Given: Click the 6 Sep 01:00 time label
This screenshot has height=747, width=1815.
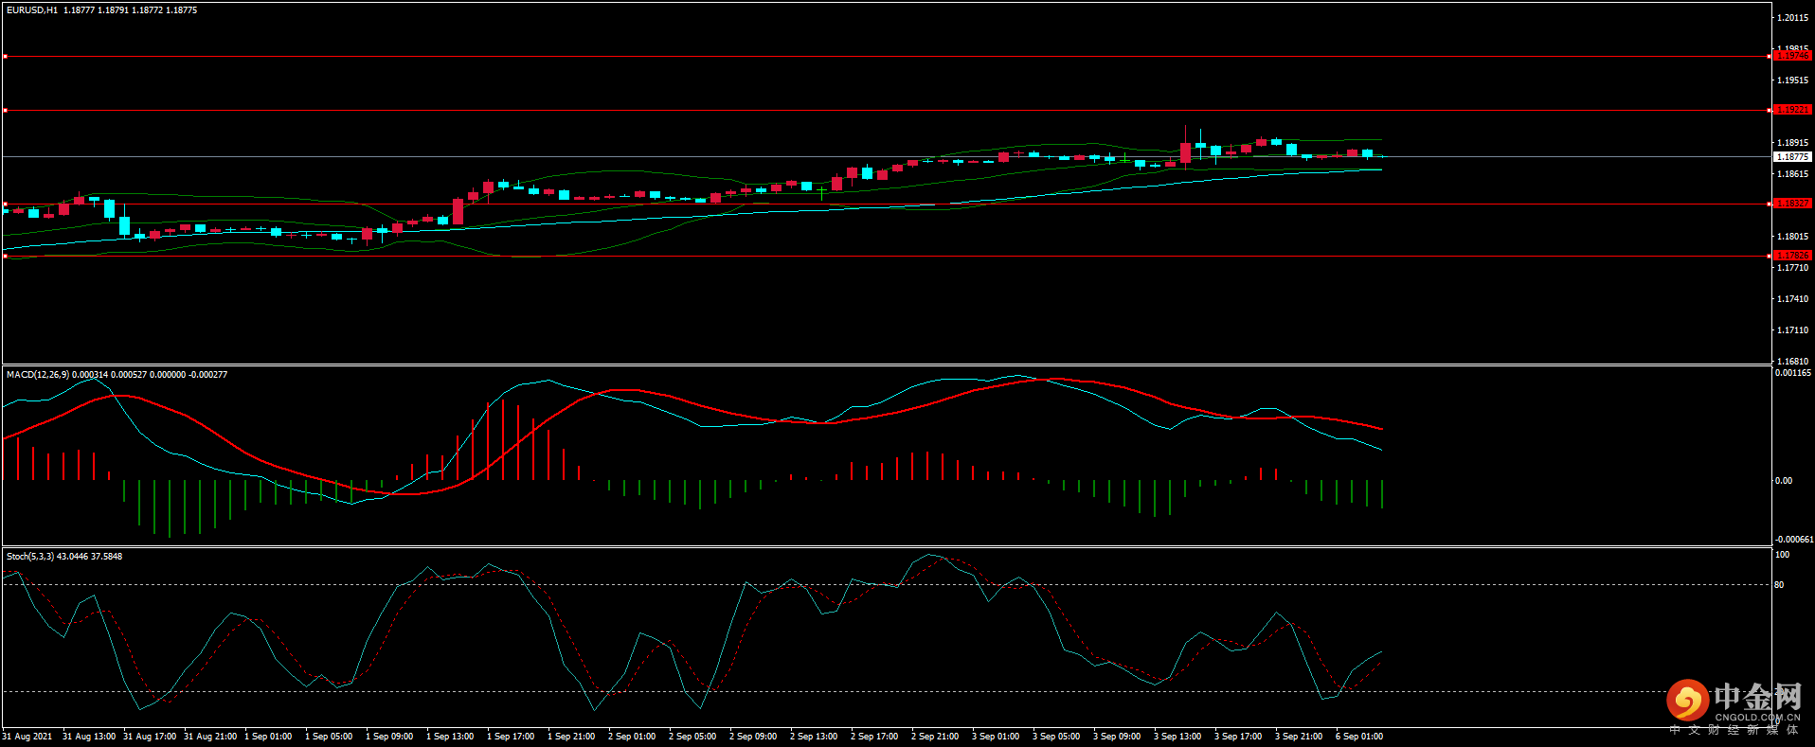Looking at the screenshot, I should 1358,737.
